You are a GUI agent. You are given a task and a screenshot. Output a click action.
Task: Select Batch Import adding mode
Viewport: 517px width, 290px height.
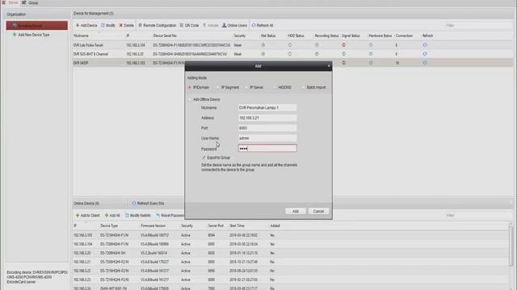pos(303,88)
